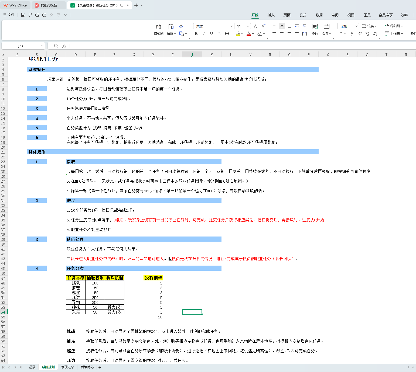The height and width of the screenshot is (372, 416).
Task: Open the 表现汇总 sheet tab
Action: click(x=67, y=367)
